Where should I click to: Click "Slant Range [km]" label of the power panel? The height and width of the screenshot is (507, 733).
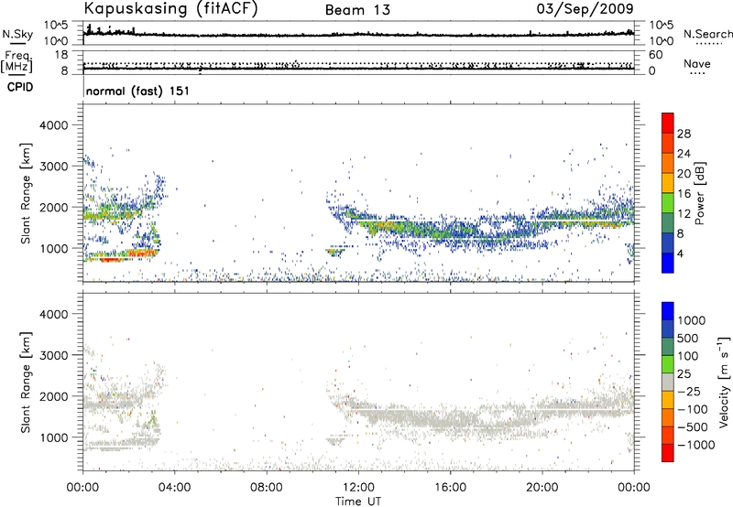[x=26, y=193]
